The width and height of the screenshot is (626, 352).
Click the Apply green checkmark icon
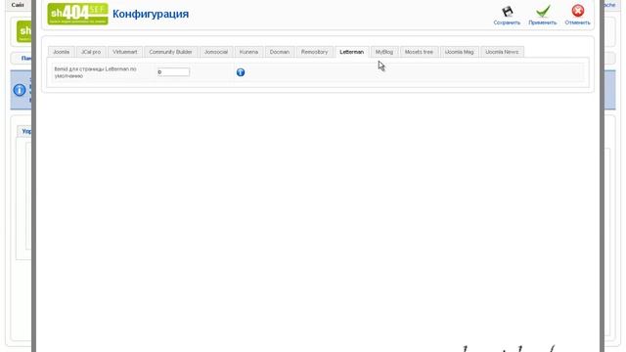(x=543, y=11)
